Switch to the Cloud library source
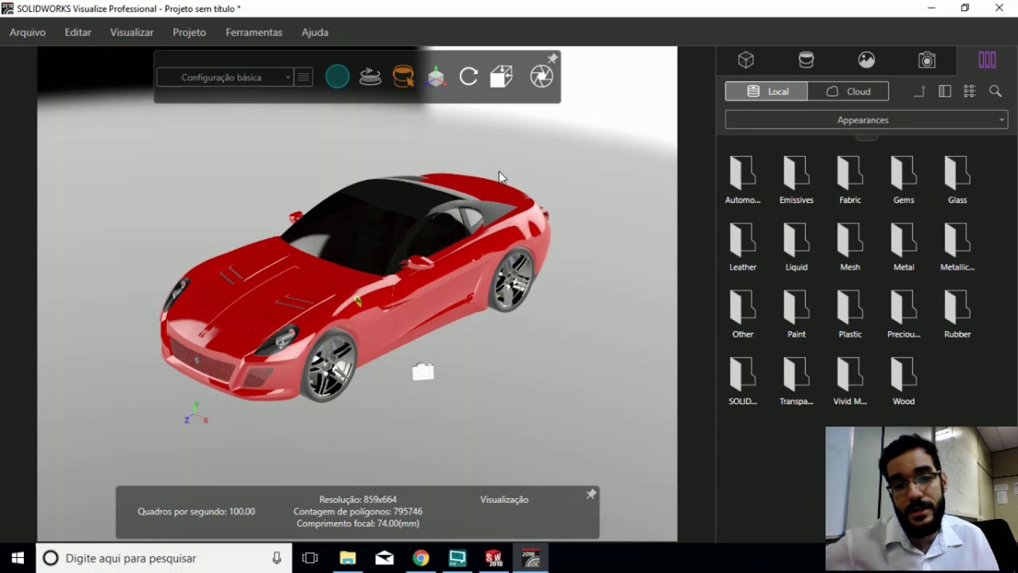1018x573 pixels. click(x=848, y=92)
